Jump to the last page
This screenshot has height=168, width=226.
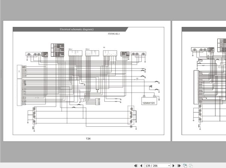(179, 166)
